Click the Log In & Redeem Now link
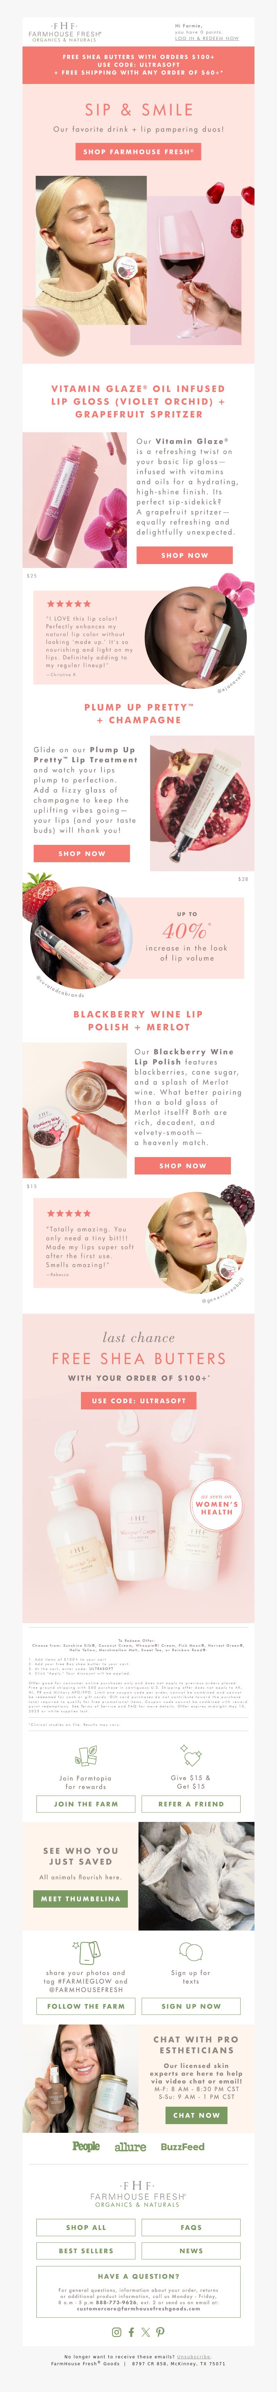Viewport: 277px width, 2392px height. 207,38
